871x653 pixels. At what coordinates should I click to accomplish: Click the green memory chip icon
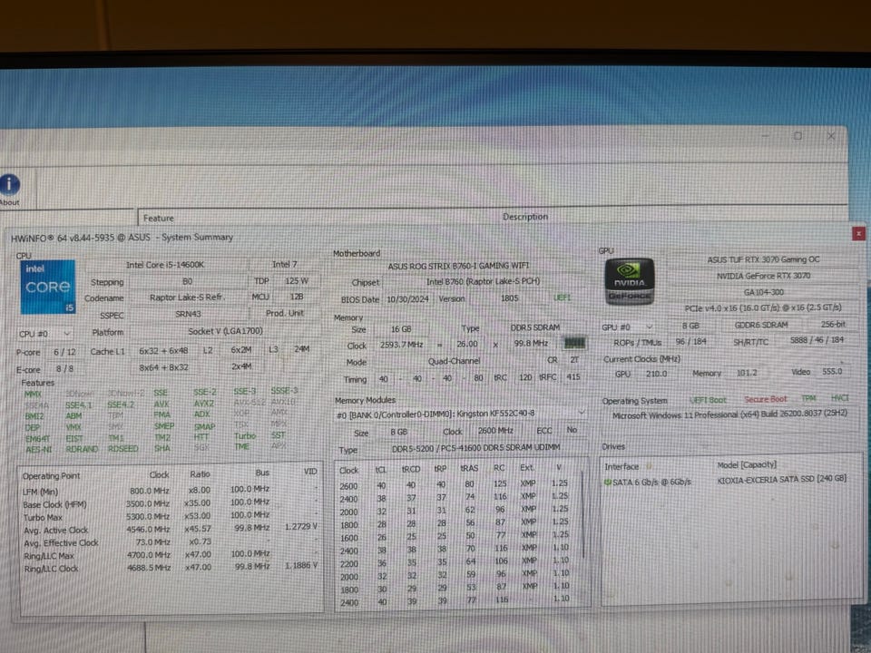pyautogui.click(x=573, y=343)
